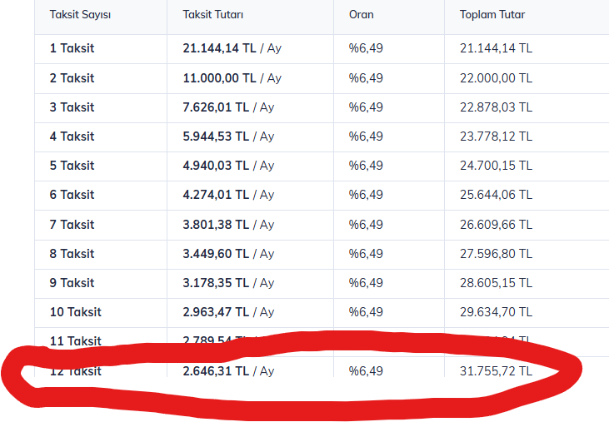The image size is (609, 422).
Task: Select the 7.626,01 TL / Ay installment amount
Action: pyautogui.click(x=228, y=107)
